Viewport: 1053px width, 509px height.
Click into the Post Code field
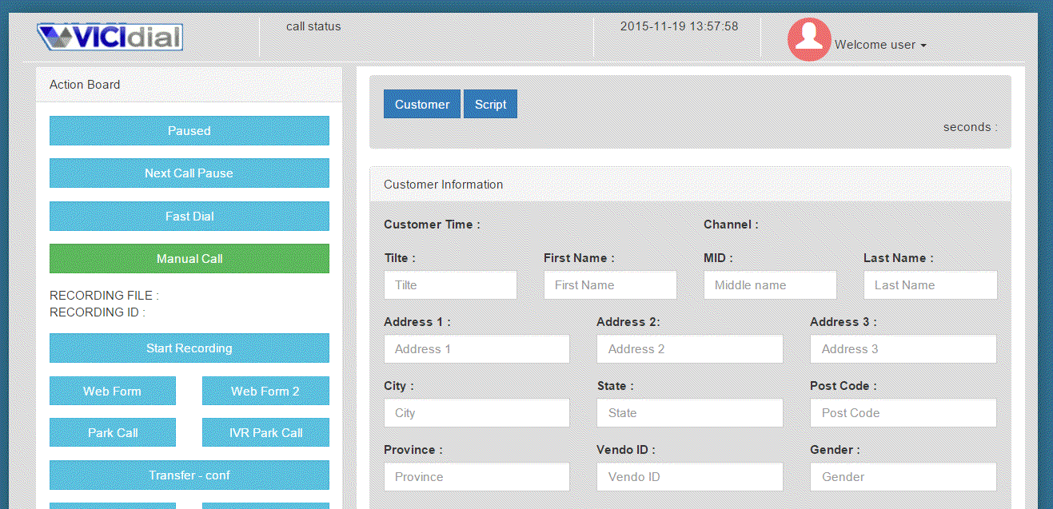click(x=903, y=413)
